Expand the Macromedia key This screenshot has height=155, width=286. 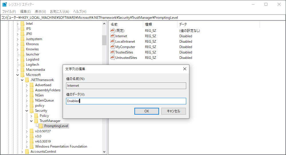(x=17, y=70)
